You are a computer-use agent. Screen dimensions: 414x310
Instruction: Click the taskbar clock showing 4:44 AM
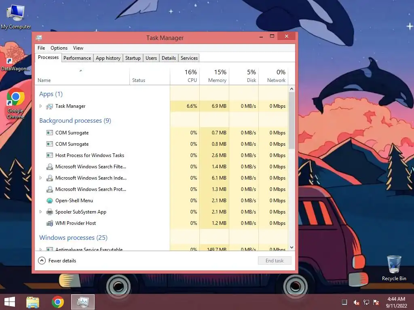pyautogui.click(x=396, y=302)
